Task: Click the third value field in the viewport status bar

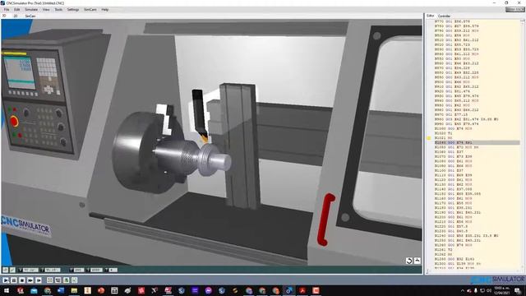Action: (79, 270)
